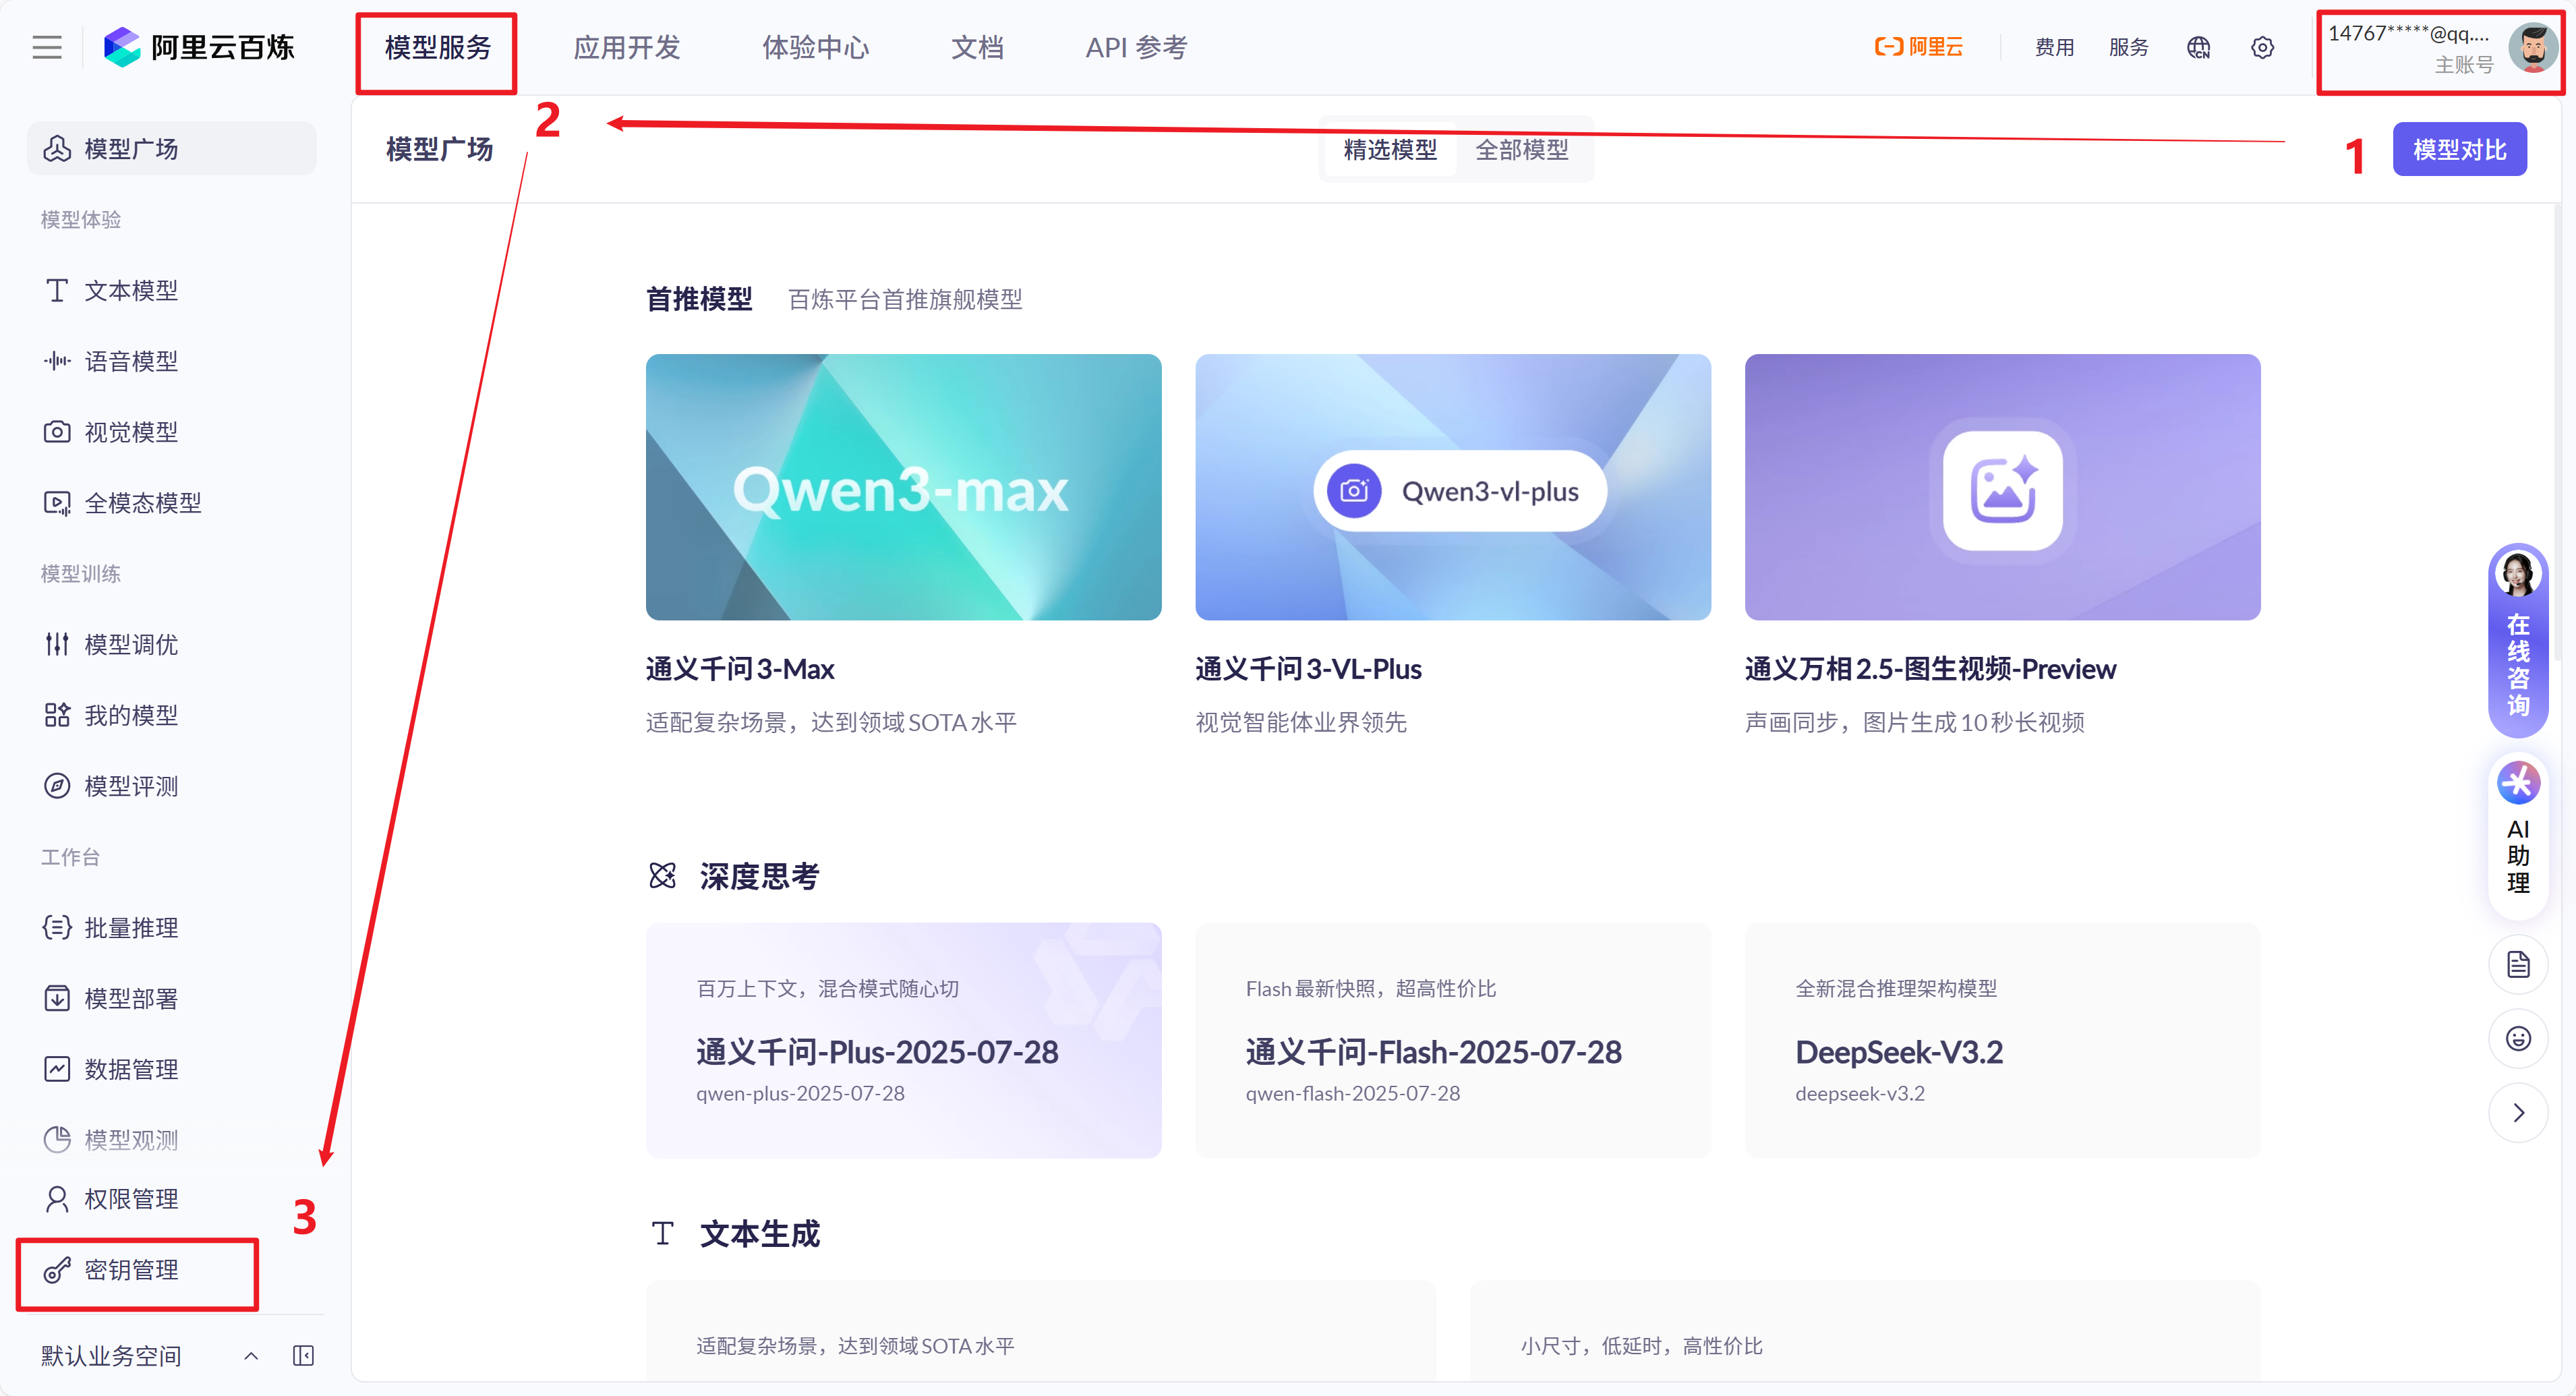Open the settings gear icon
The image size is (2576, 1396).
pos(2262,47)
